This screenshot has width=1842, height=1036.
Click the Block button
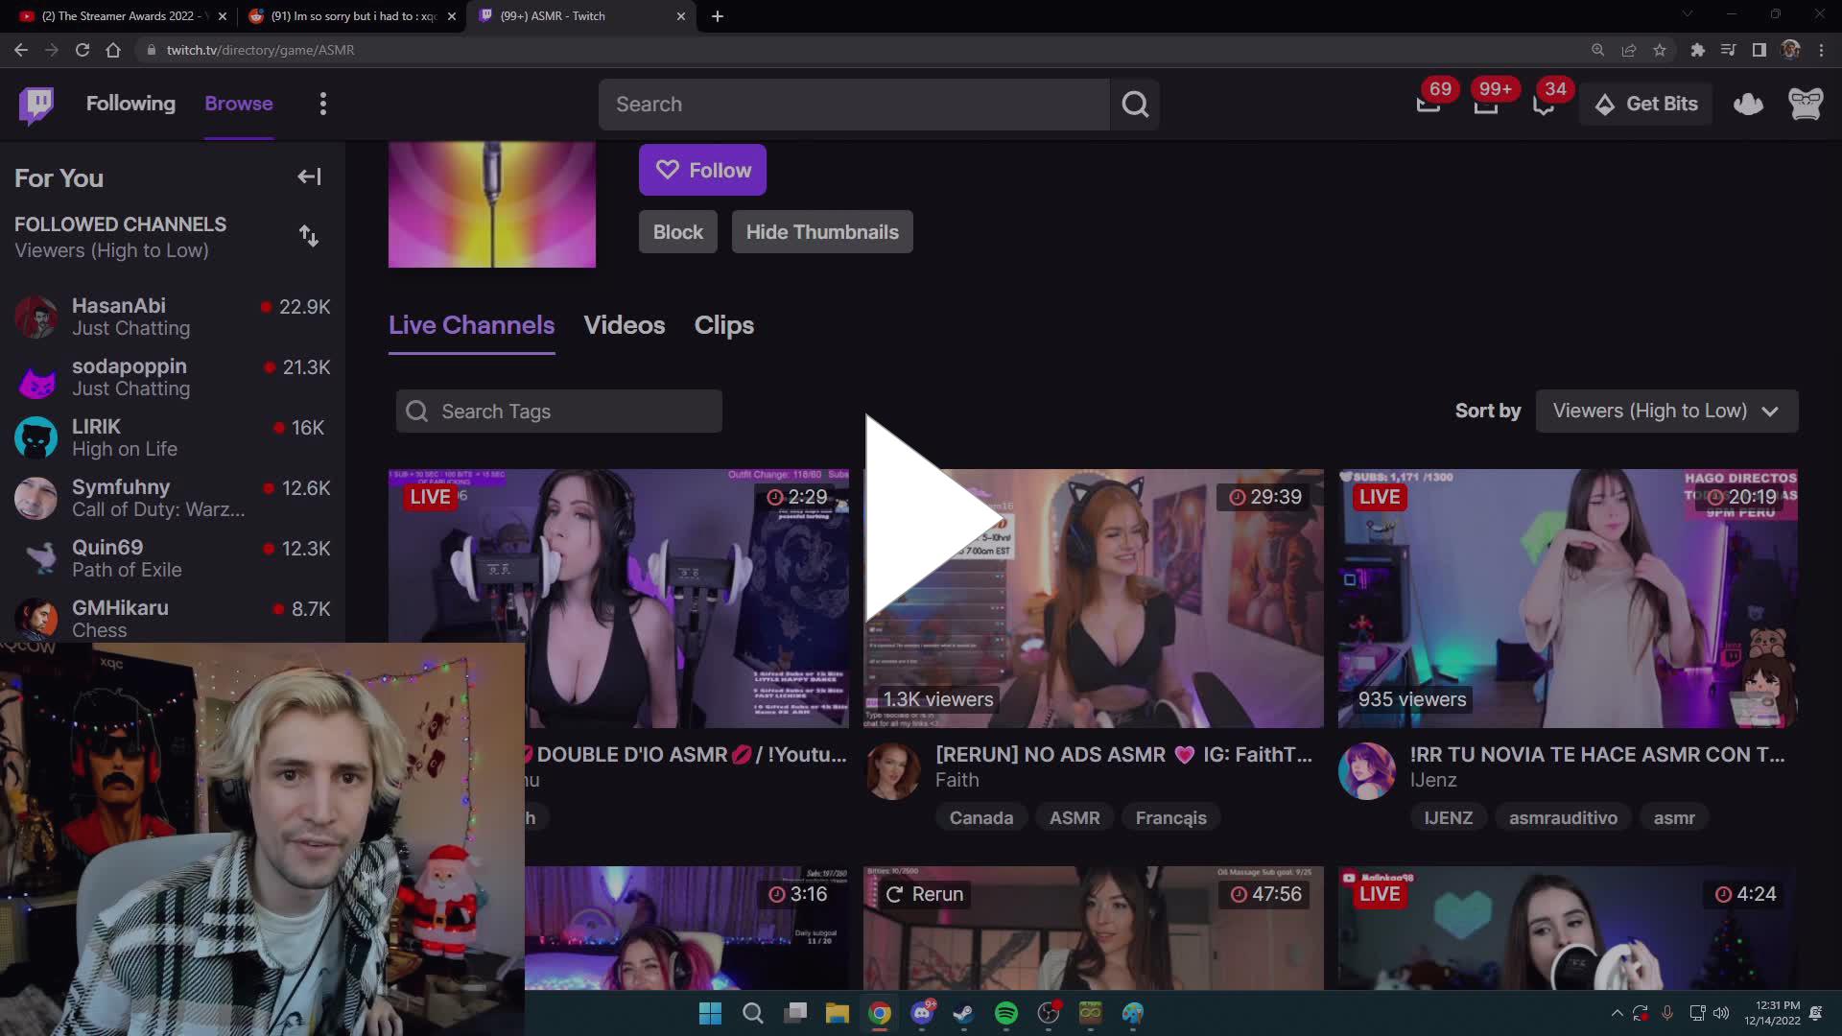click(x=677, y=231)
